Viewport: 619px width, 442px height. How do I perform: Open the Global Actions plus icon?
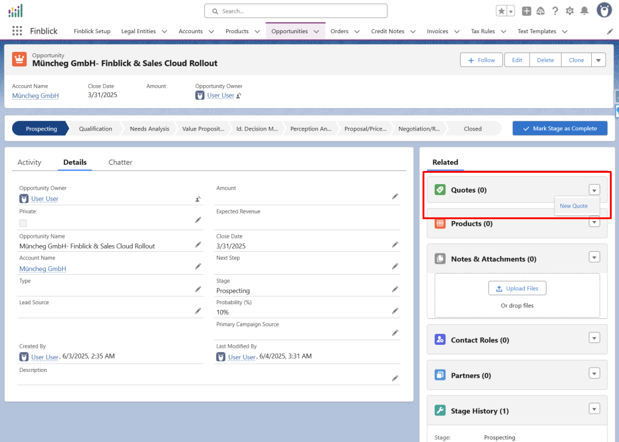coord(527,11)
